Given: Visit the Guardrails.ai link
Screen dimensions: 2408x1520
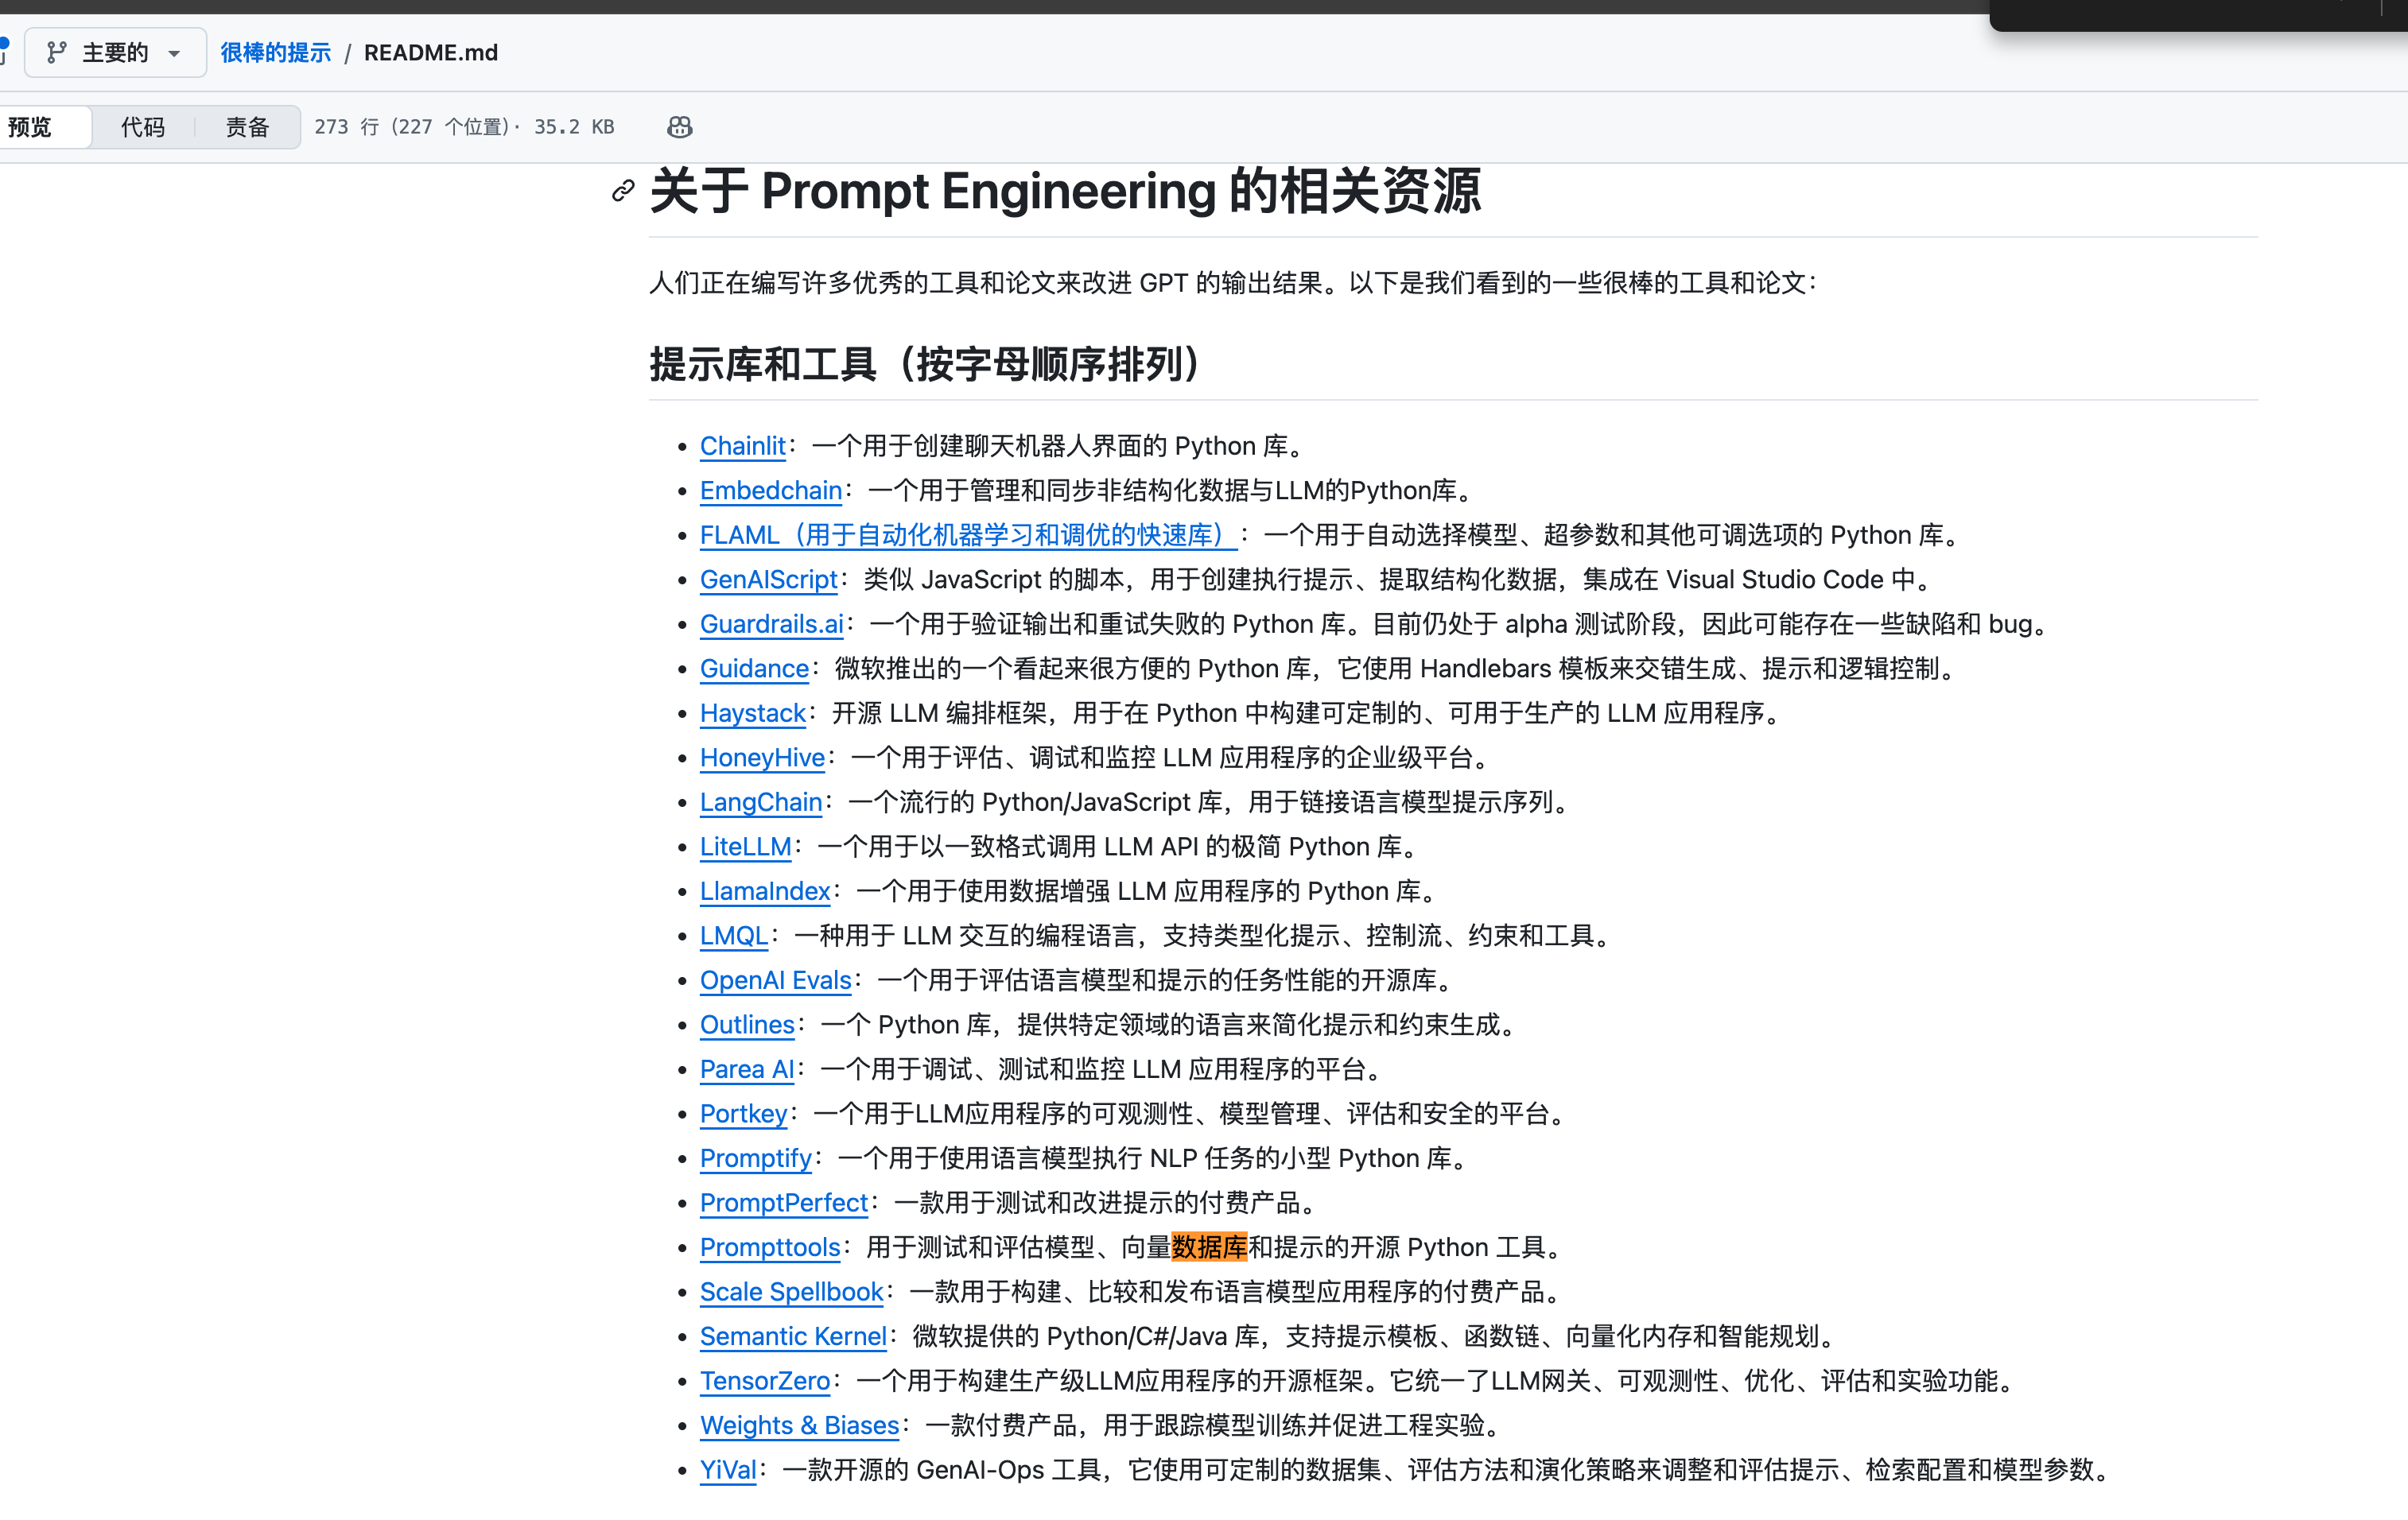Looking at the screenshot, I should (x=771, y=623).
